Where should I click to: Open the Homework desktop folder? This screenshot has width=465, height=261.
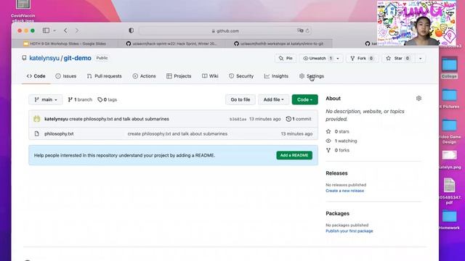[450, 220]
